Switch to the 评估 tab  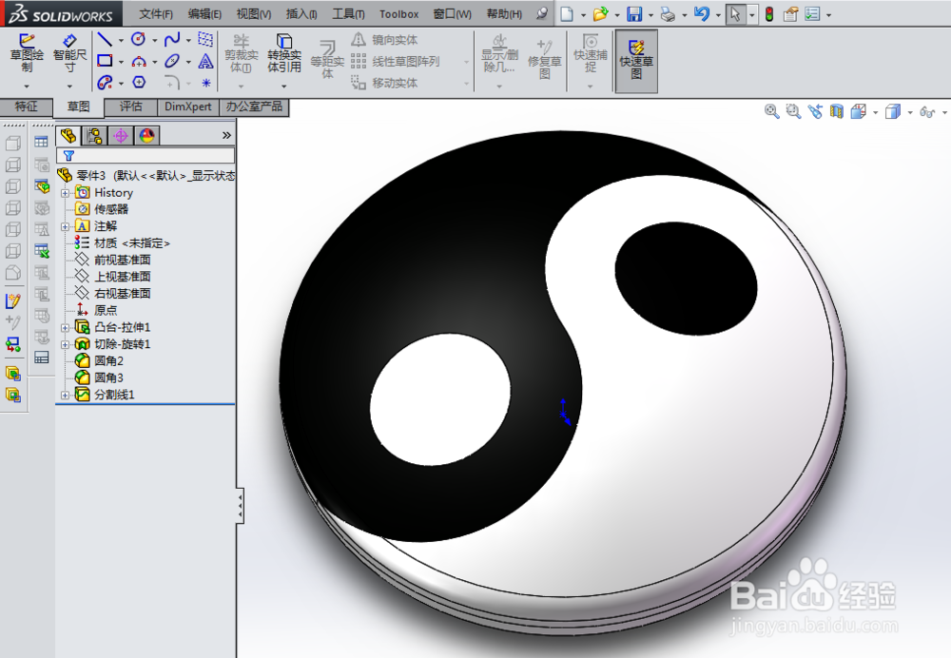[x=130, y=106]
